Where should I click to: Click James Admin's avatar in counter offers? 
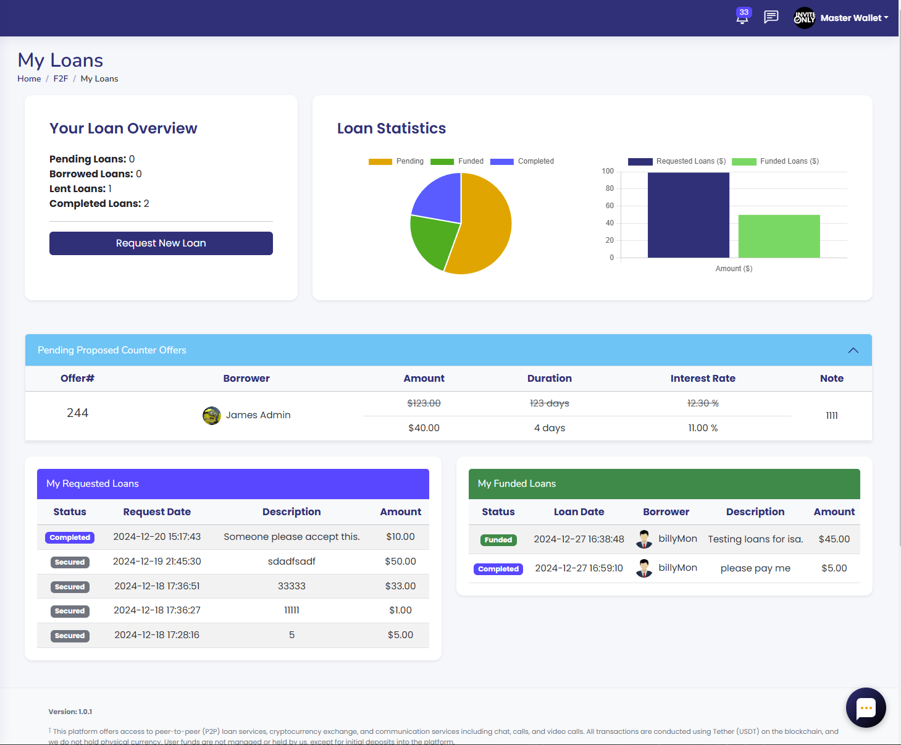pyautogui.click(x=212, y=416)
